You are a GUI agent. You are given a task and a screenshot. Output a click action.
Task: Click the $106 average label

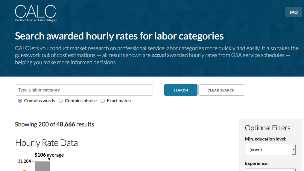coord(49,155)
